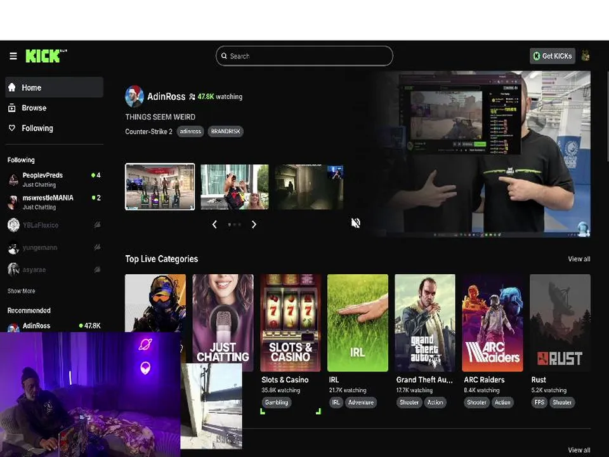Click the BRANDRISK tag
609x457 pixels.
(225, 131)
